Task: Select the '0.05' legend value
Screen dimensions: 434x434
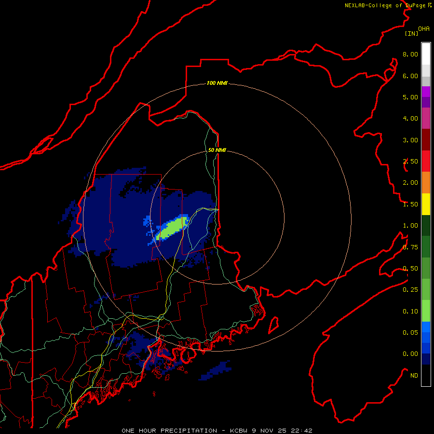Action: point(410,333)
